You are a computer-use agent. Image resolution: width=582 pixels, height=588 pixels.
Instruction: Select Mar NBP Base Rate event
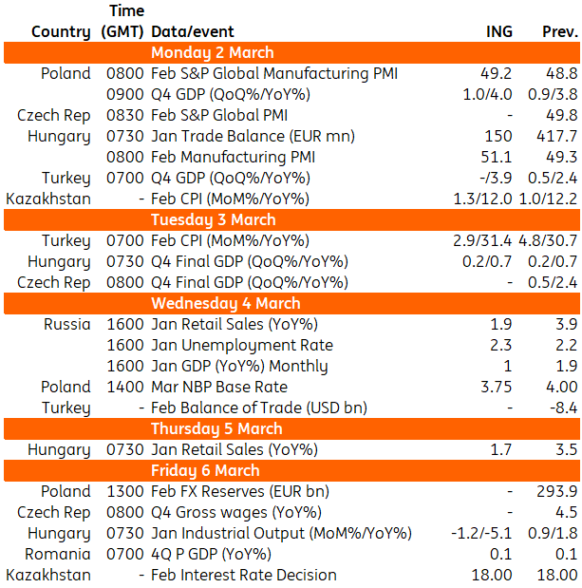point(219,387)
